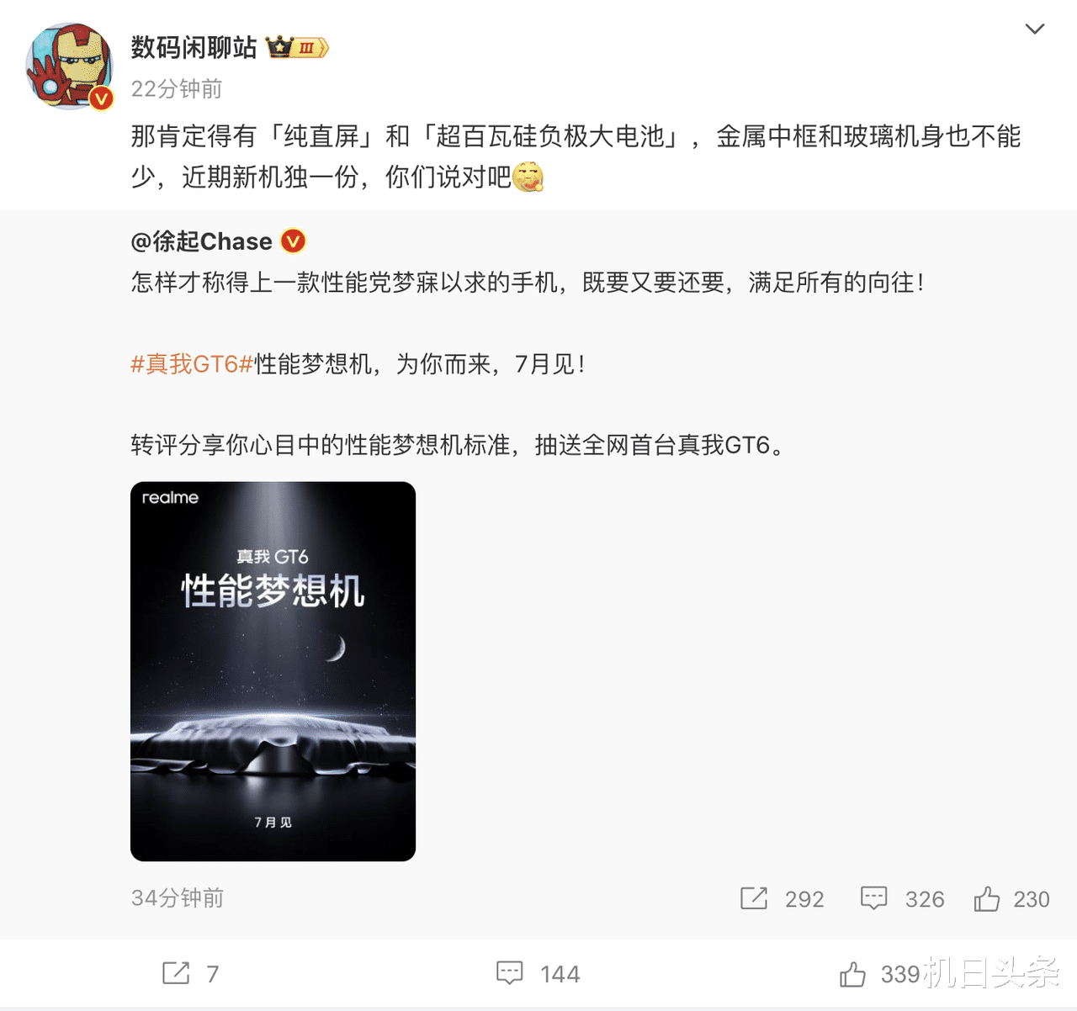The height and width of the screenshot is (1011, 1077).
Task: Repost the original post with 292 shares
Action: (x=782, y=899)
